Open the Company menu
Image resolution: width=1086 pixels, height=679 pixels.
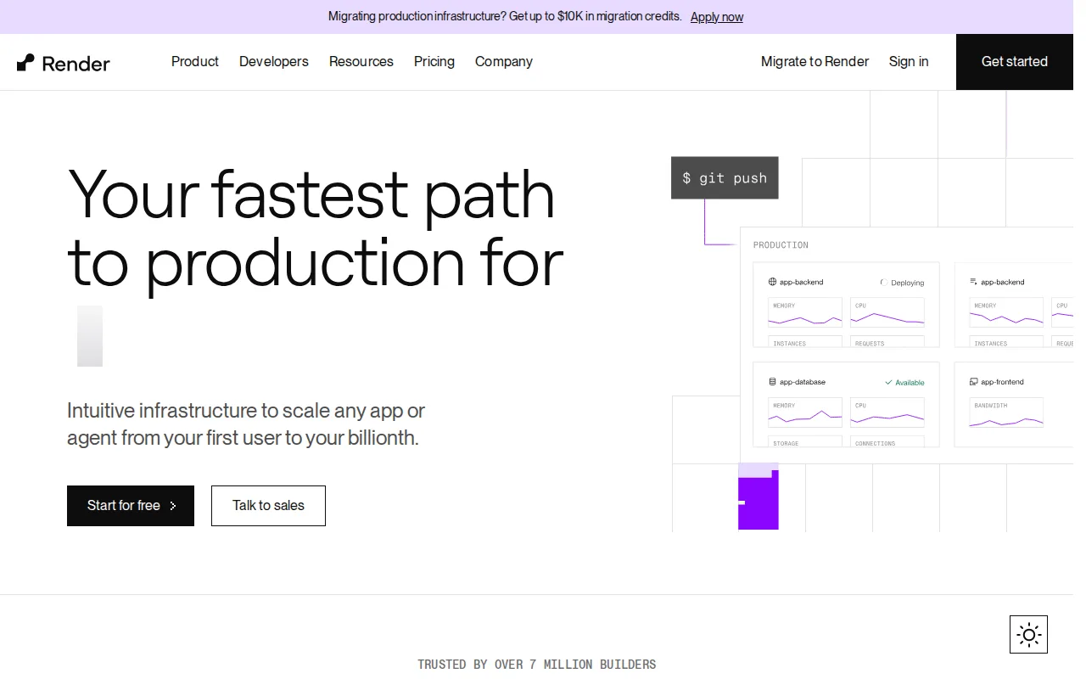[x=504, y=62]
